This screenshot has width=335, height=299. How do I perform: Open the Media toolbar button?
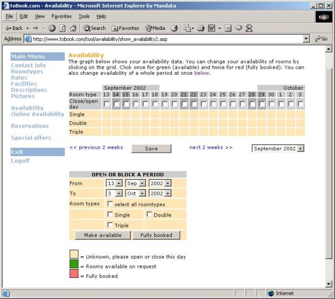pos(155,28)
